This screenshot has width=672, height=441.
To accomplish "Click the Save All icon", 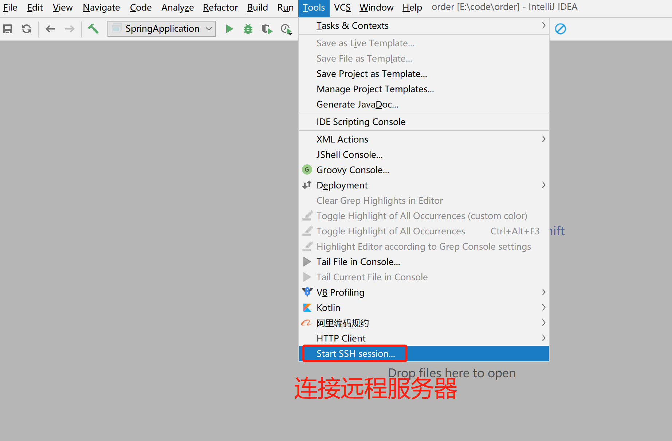I will coord(8,29).
